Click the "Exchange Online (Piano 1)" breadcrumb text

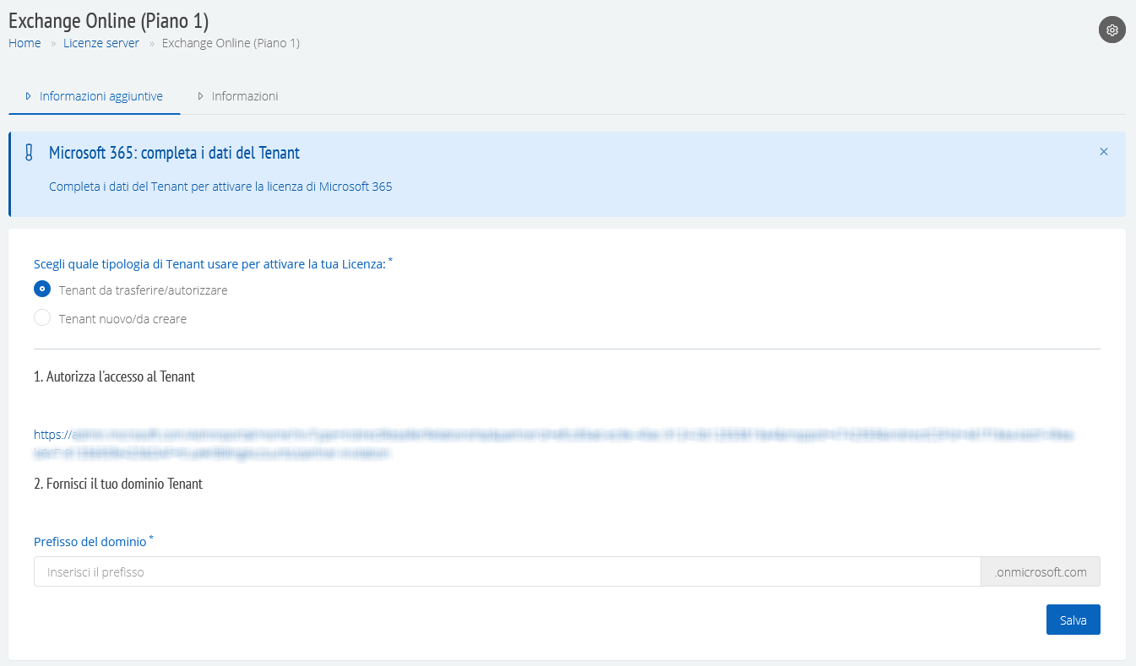point(231,43)
